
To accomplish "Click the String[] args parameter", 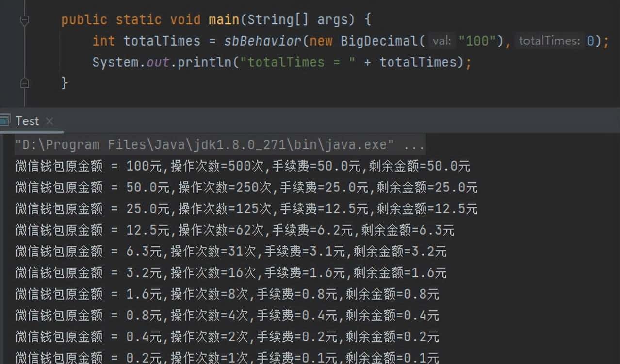I will click(298, 19).
